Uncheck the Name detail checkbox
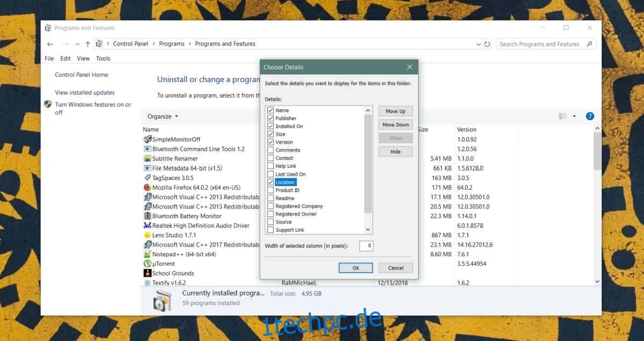The width and height of the screenshot is (644, 341). click(x=270, y=110)
